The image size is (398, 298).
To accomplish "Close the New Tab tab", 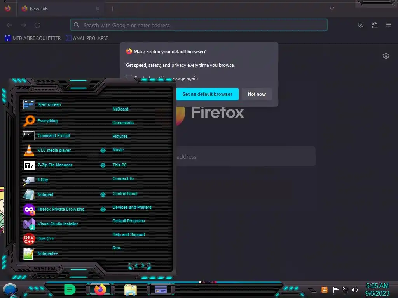I will point(98,9).
